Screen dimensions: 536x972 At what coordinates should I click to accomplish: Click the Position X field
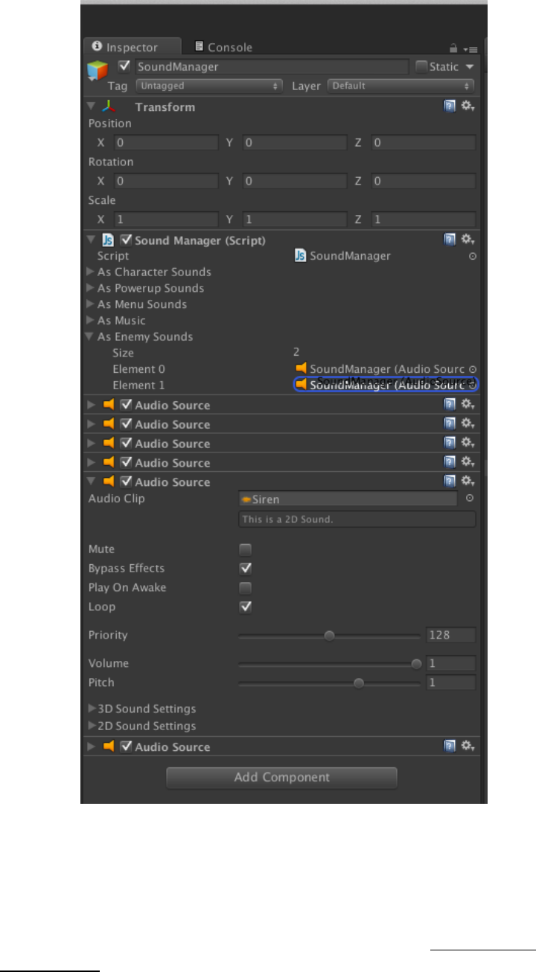[x=166, y=142]
